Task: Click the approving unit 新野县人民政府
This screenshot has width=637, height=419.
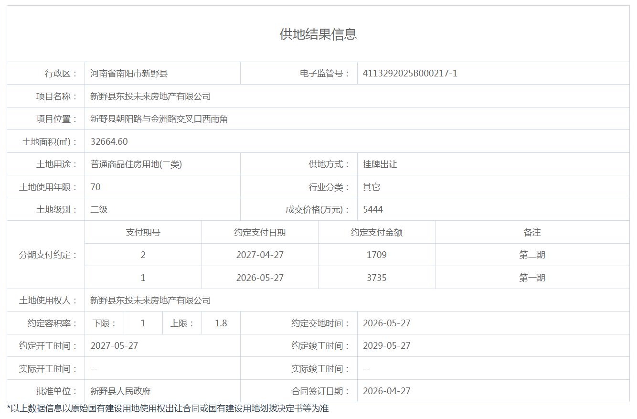Action: point(120,391)
